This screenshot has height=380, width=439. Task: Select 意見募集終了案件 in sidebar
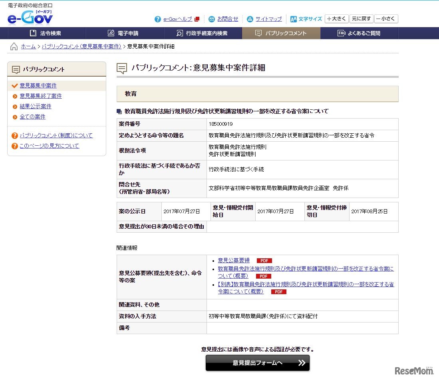[x=41, y=96]
